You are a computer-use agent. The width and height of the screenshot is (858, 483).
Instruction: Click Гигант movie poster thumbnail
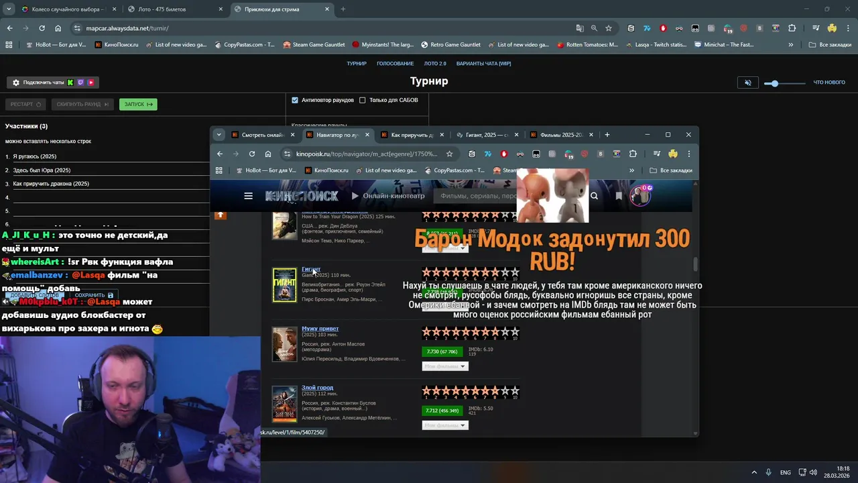pyautogui.click(x=284, y=285)
